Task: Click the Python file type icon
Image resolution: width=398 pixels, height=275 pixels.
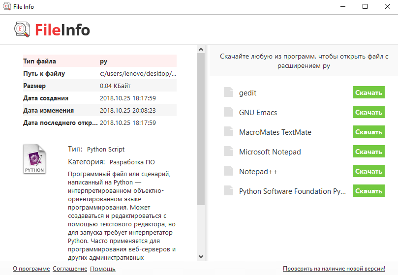Action: 34,159
